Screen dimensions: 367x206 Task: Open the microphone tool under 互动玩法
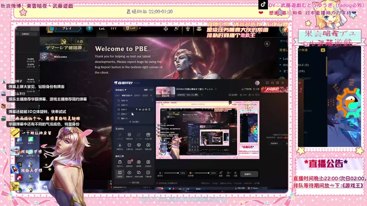pos(120,136)
